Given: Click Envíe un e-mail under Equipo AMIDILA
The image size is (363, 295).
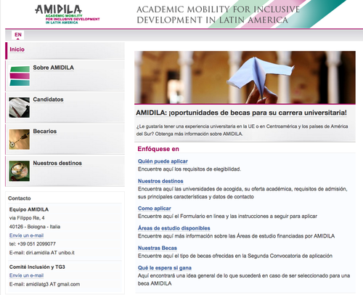Looking at the screenshot, I should pos(26,235).
